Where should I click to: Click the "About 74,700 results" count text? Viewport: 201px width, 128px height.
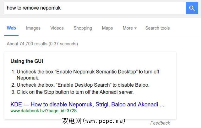coord(42,44)
